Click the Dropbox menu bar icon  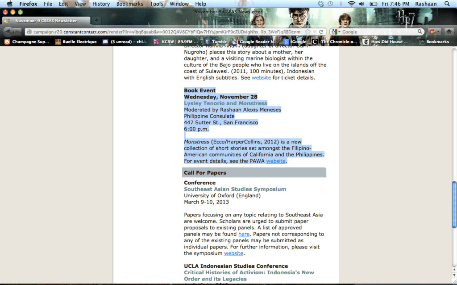pyautogui.click(x=320, y=4)
